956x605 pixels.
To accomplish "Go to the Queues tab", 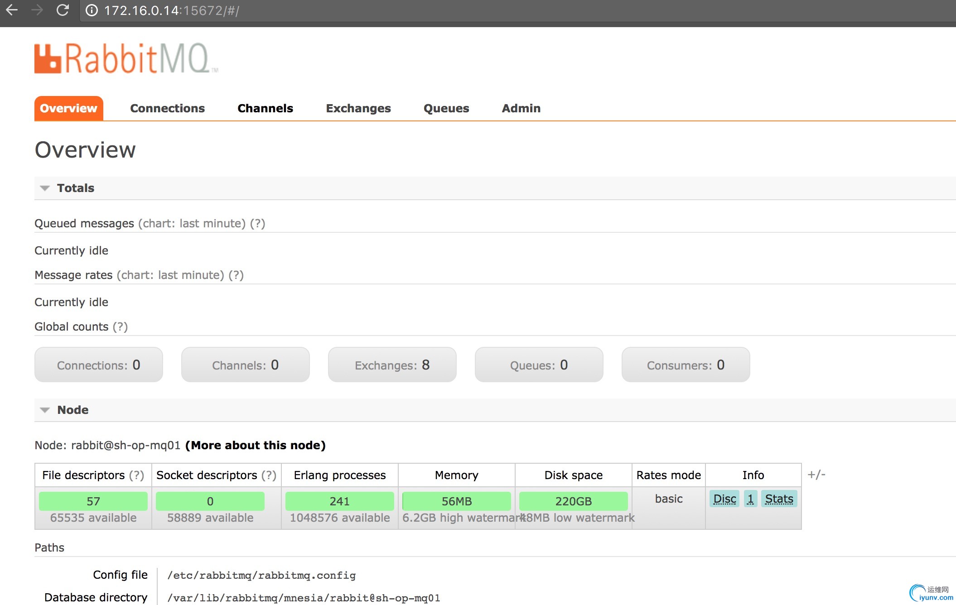I will pos(446,108).
